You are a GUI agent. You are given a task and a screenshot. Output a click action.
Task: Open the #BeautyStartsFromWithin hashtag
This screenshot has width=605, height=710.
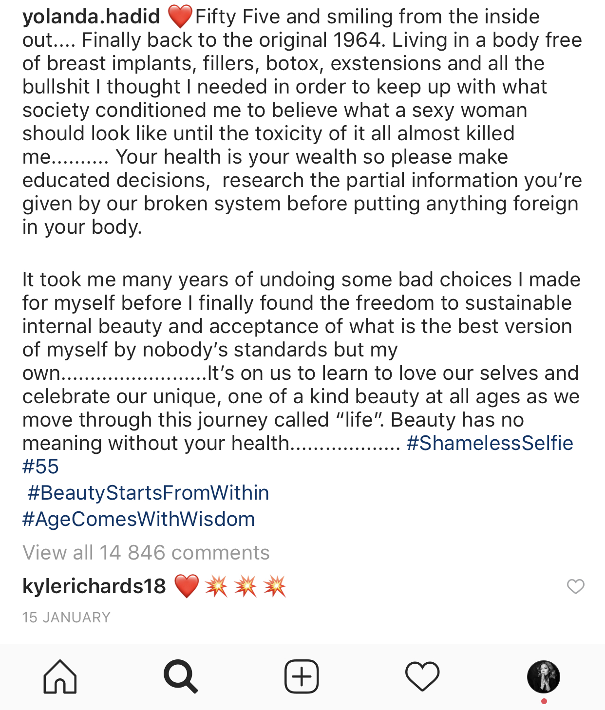[148, 493]
